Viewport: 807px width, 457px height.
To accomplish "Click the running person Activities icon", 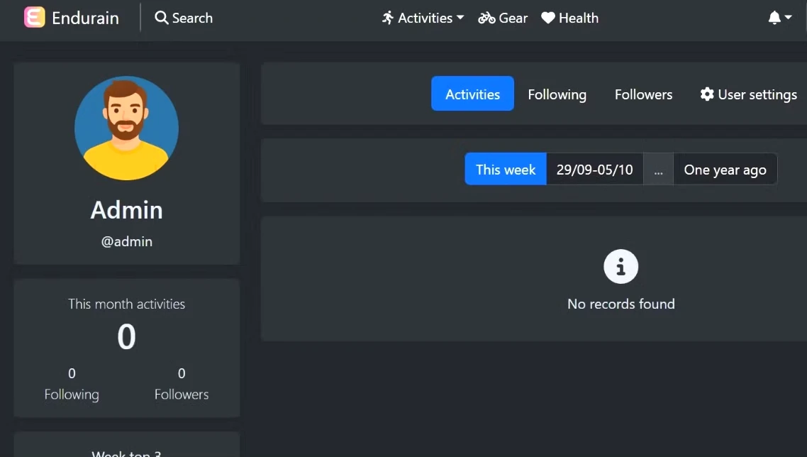I will (x=388, y=18).
